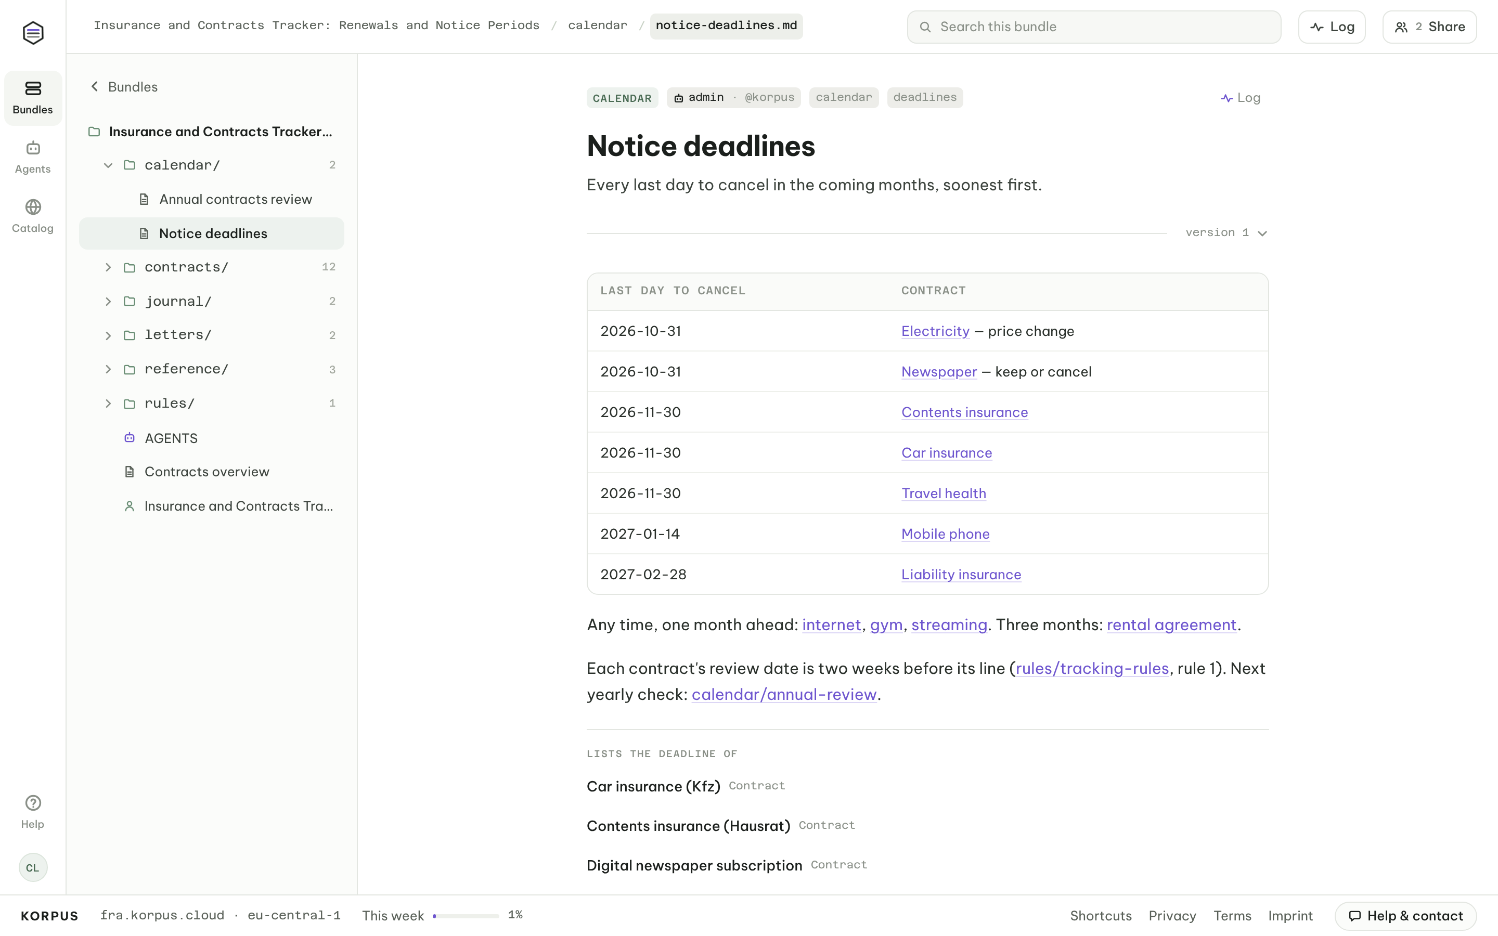Select the Notice deadlines file

click(211, 233)
